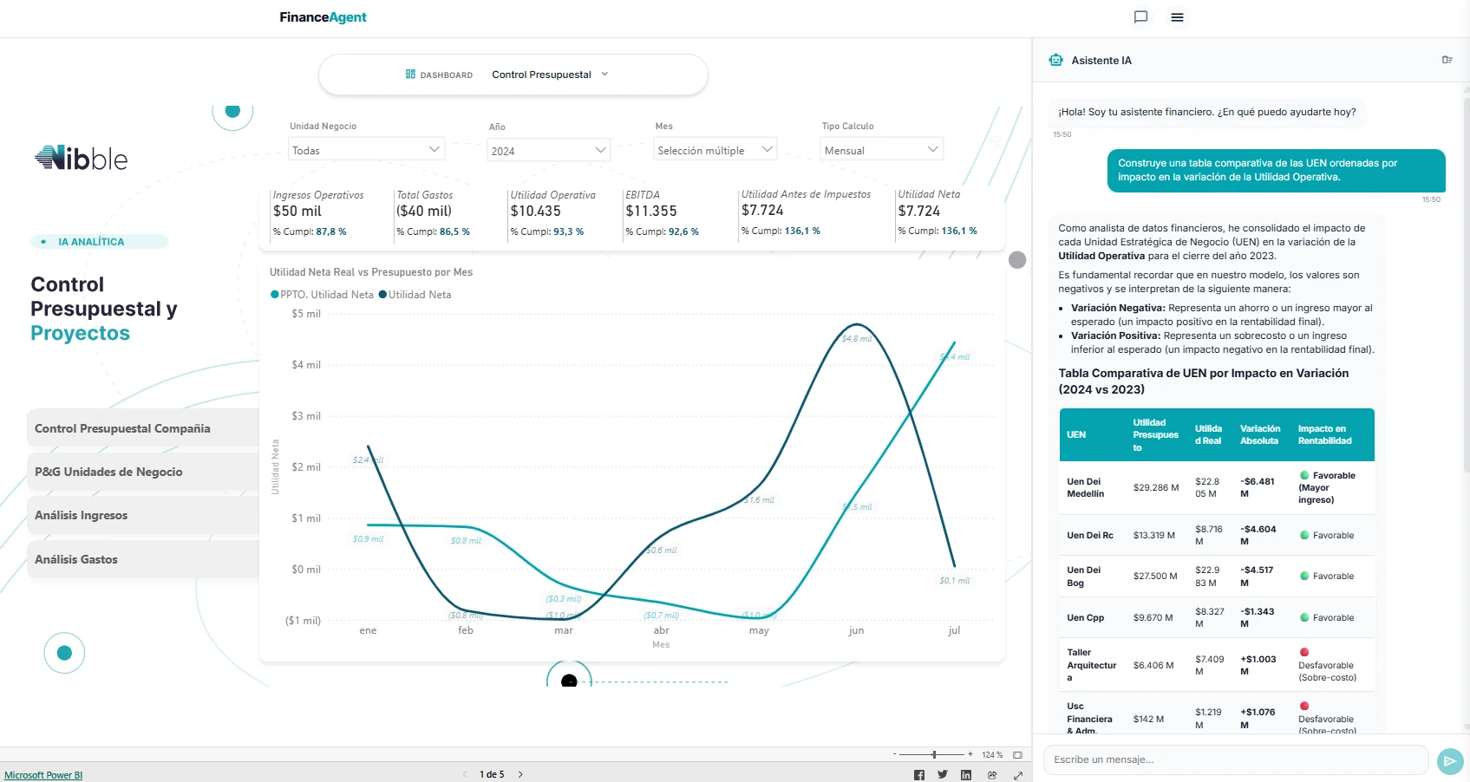Open the Unidad Negocio dropdown showing Todas
Image resolution: width=1470 pixels, height=782 pixels.
point(366,150)
